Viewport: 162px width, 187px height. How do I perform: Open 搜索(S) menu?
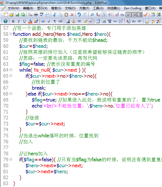[x=56, y=8]
